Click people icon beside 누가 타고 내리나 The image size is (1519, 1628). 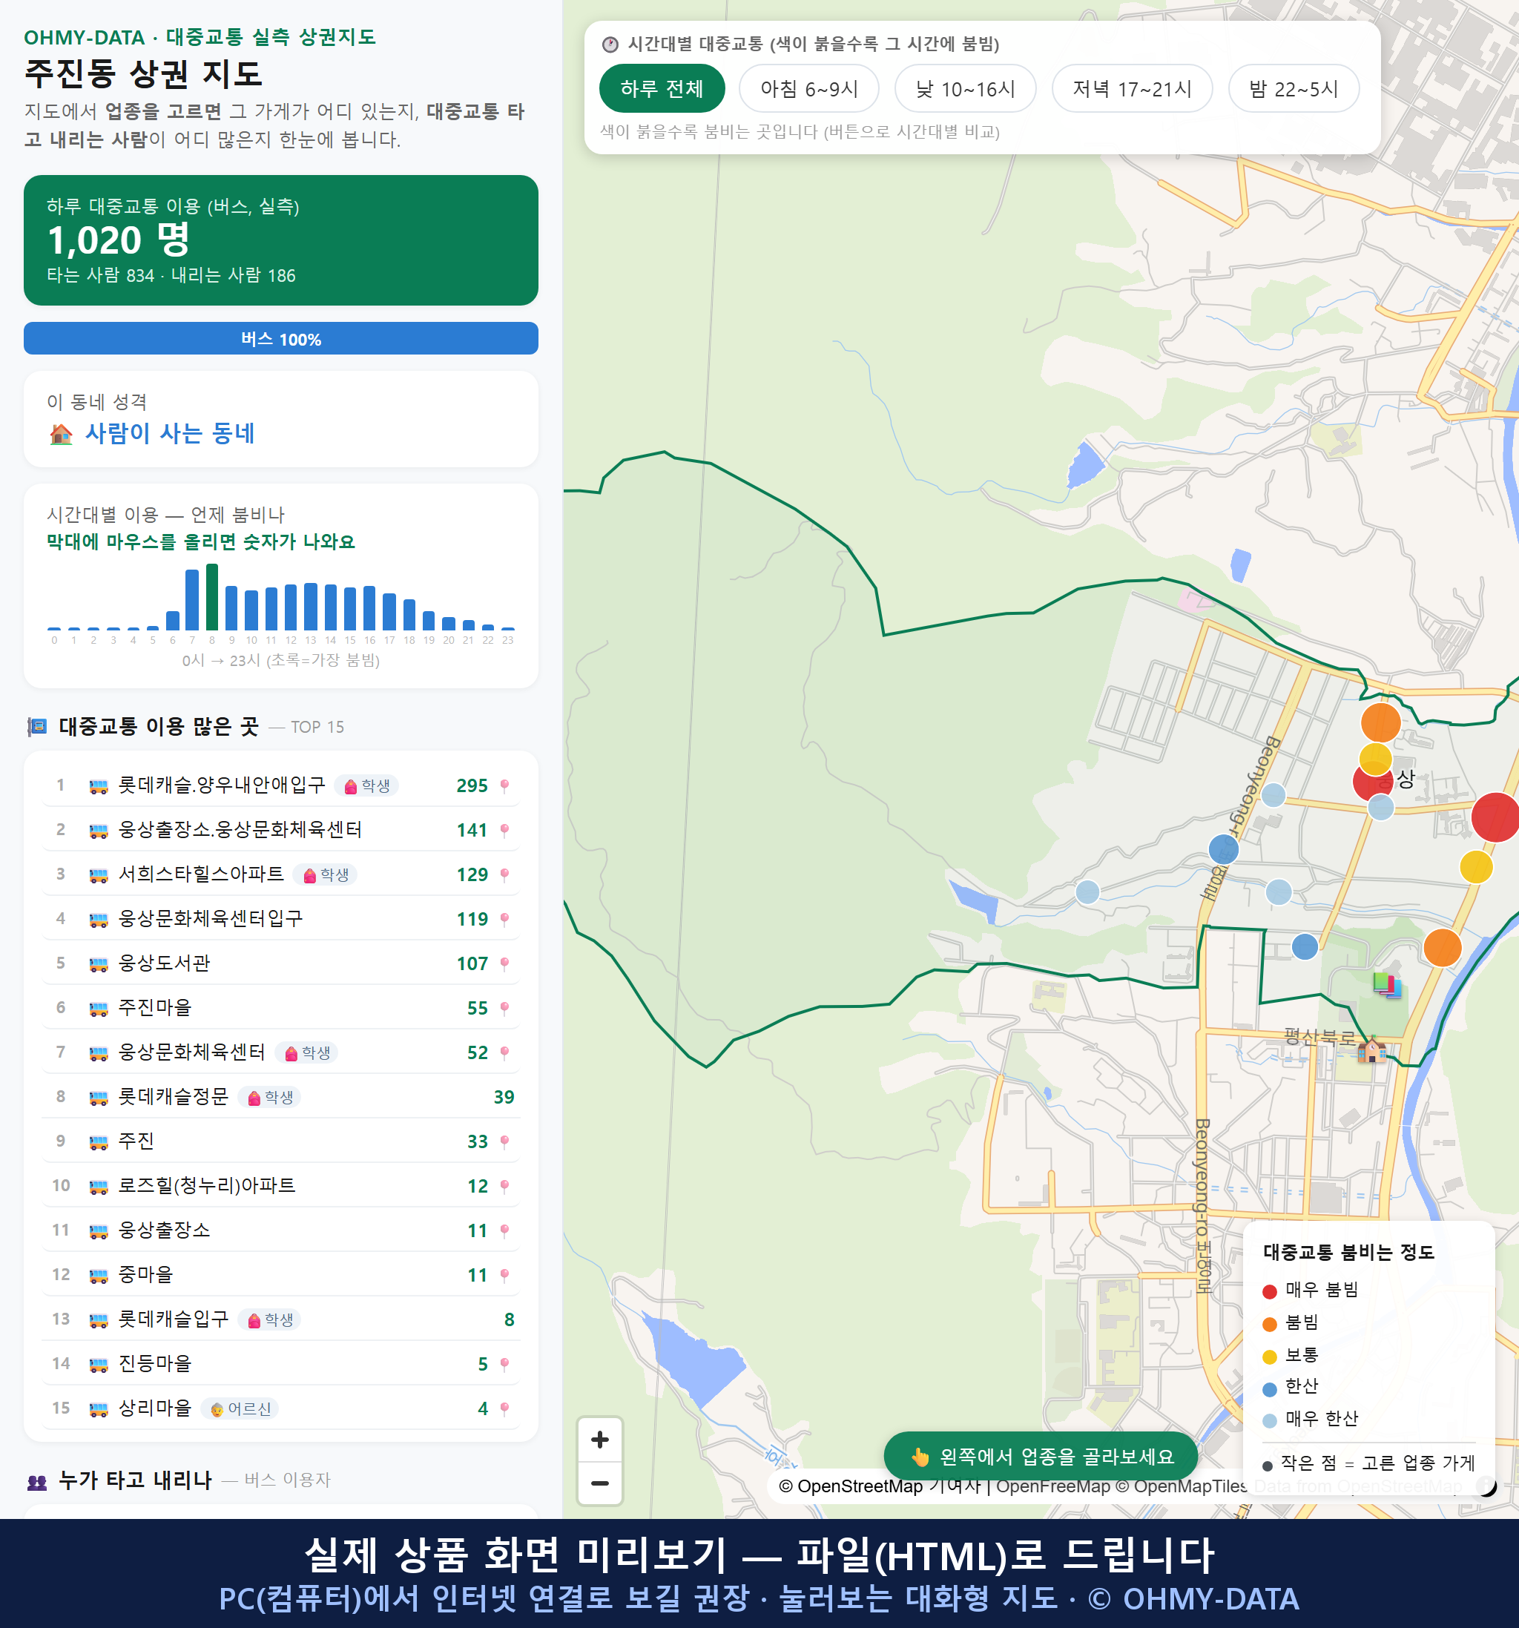click(x=37, y=1480)
